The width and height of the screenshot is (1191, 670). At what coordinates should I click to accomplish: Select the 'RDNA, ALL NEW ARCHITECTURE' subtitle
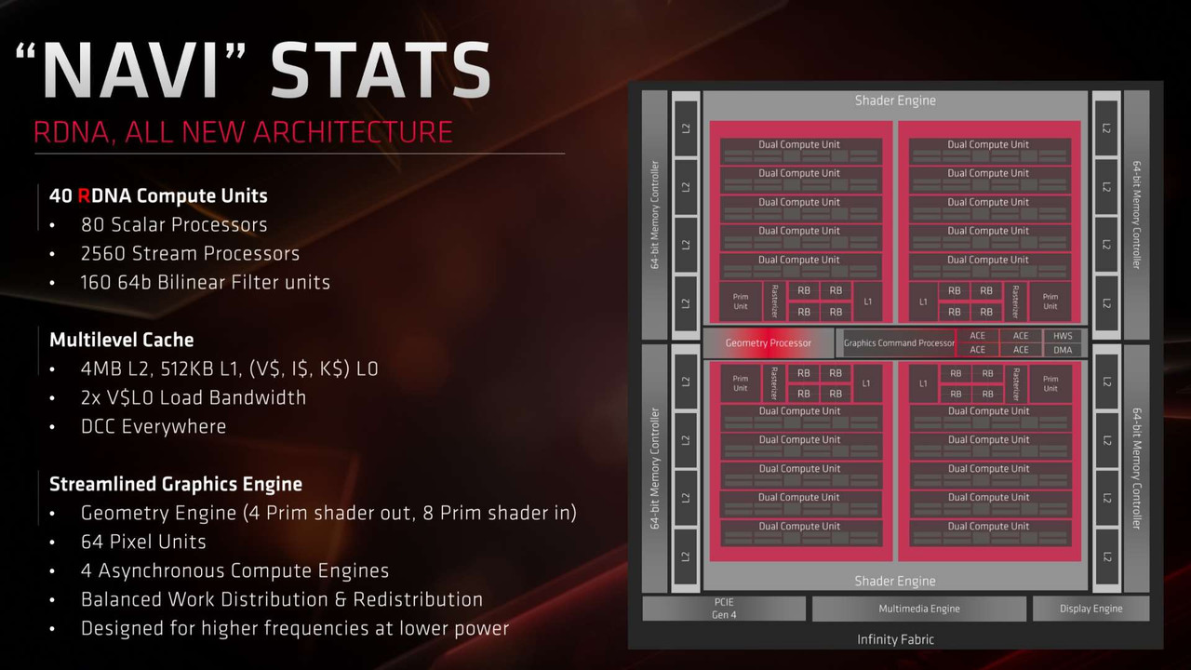[x=243, y=131]
